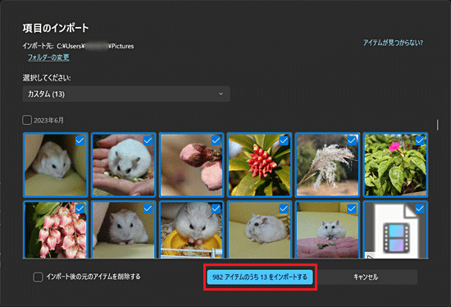Enable インポート後の元のアイテムを削除する checkbox
The width and height of the screenshot is (451, 307).
[38, 277]
